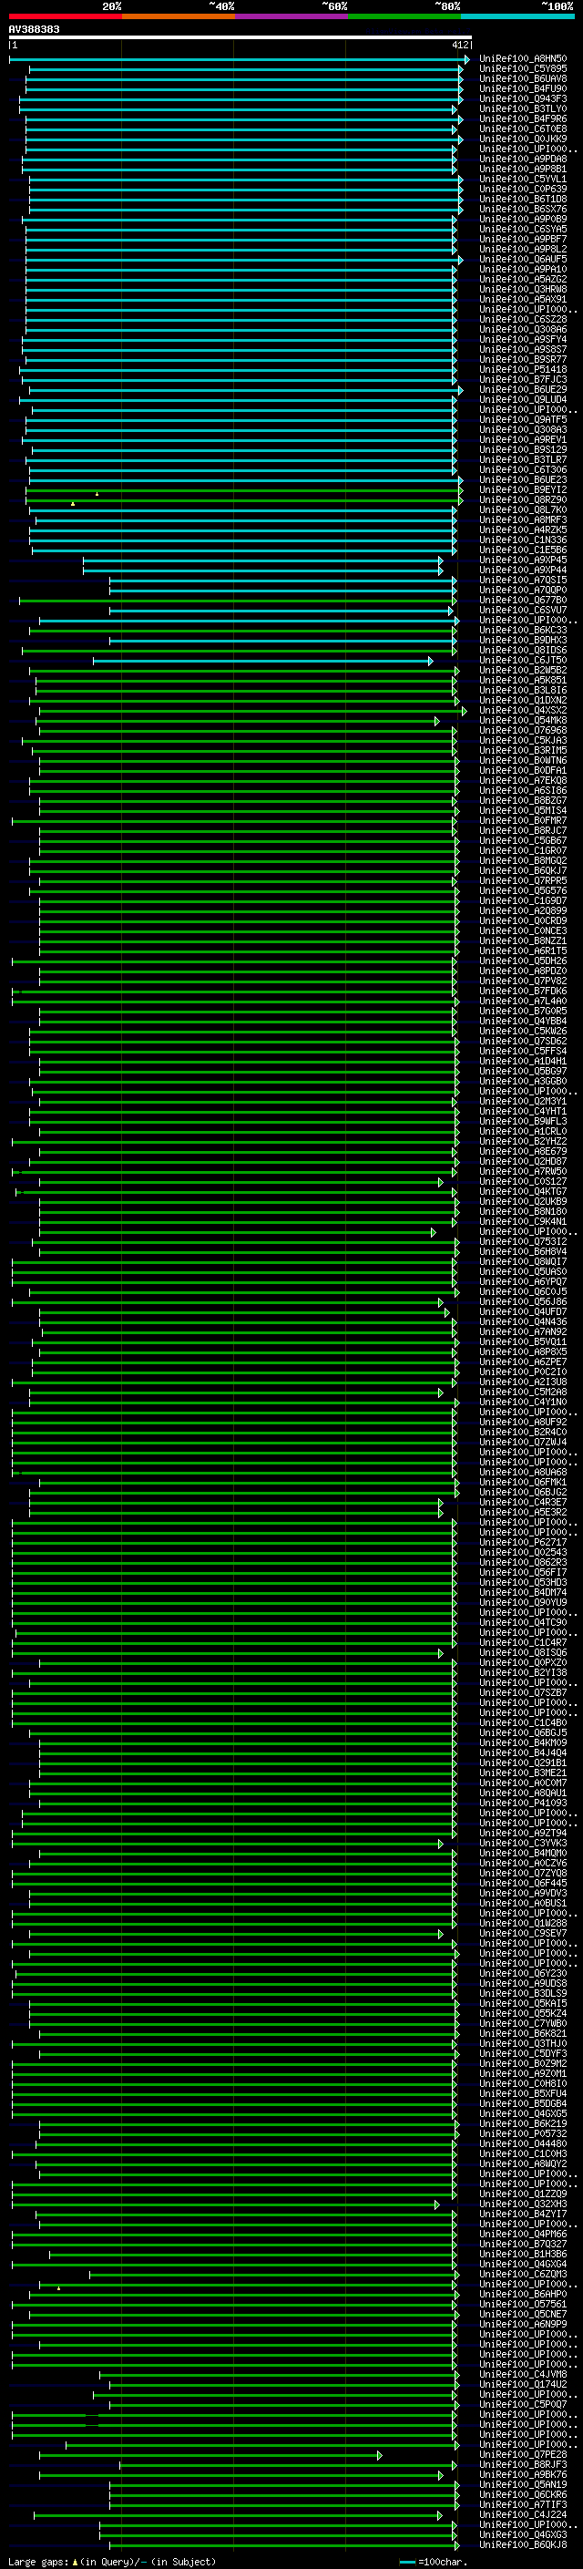Select hit label UniRef100_A9REV1

[x=523, y=439]
